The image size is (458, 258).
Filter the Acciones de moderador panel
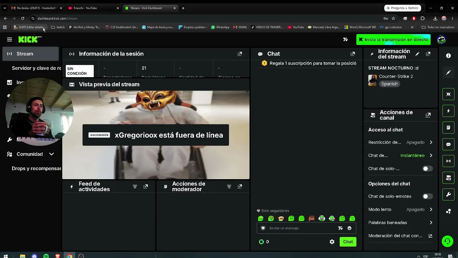[x=229, y=187]
